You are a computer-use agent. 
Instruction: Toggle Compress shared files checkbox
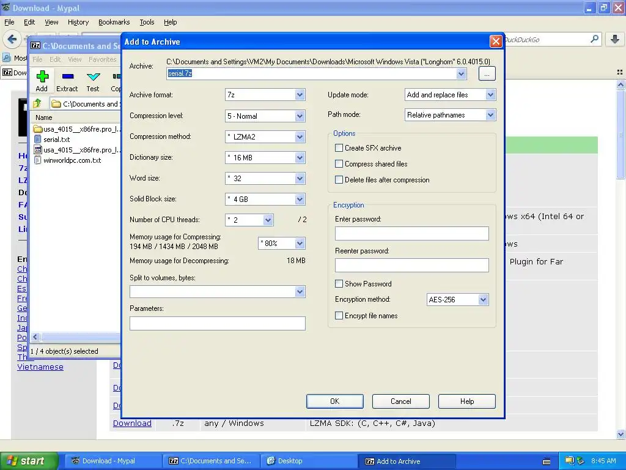pyautogui.click(x=339, y=164)
